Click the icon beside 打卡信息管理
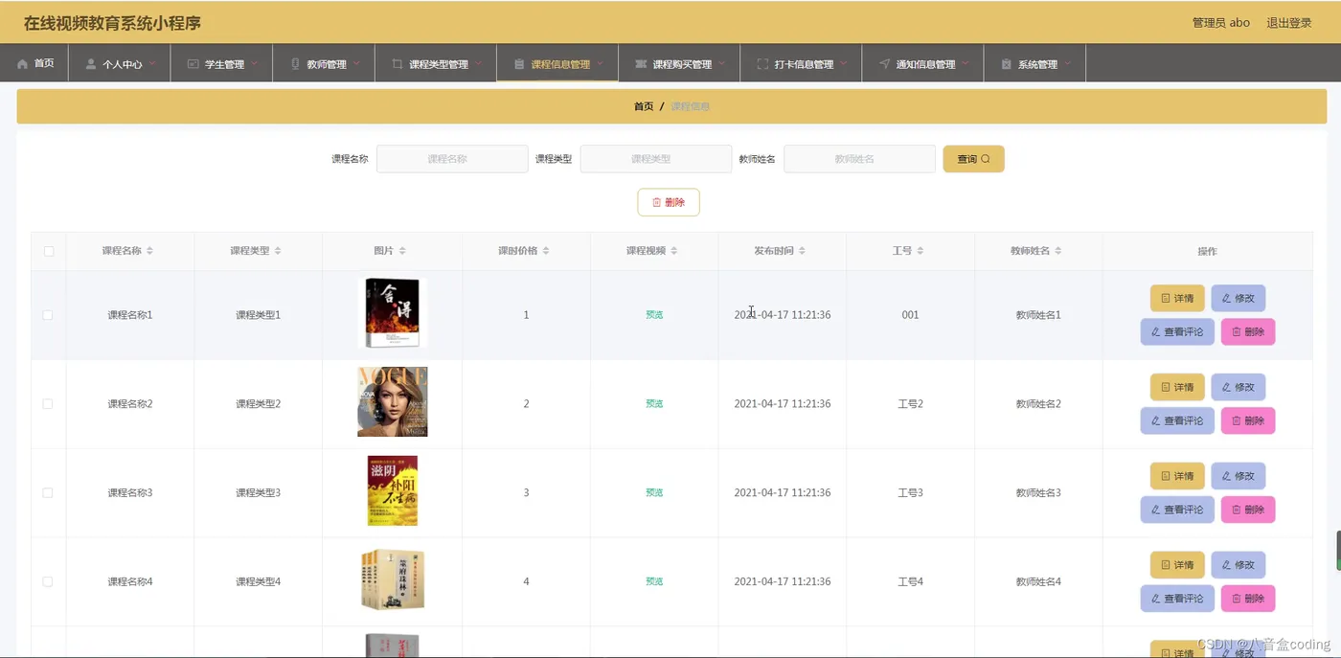The image size is (1341, 658). tap(762, 64)
